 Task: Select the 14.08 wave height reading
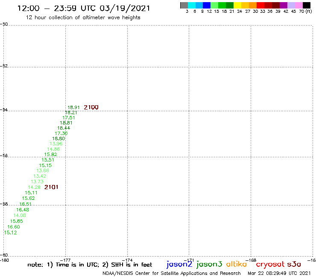pos(20,215)
